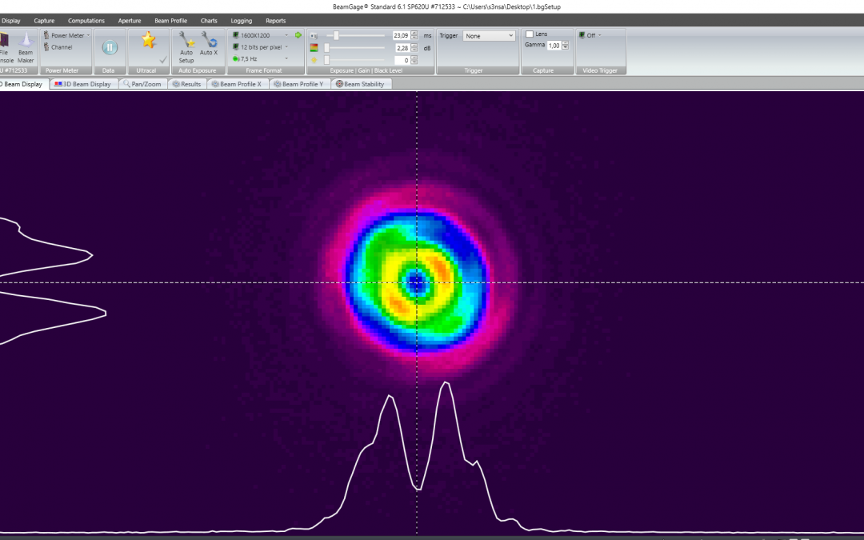This screenshot has width=864, height=540.
Task: Click the gain color-bar icon
Action: point(314,48)
